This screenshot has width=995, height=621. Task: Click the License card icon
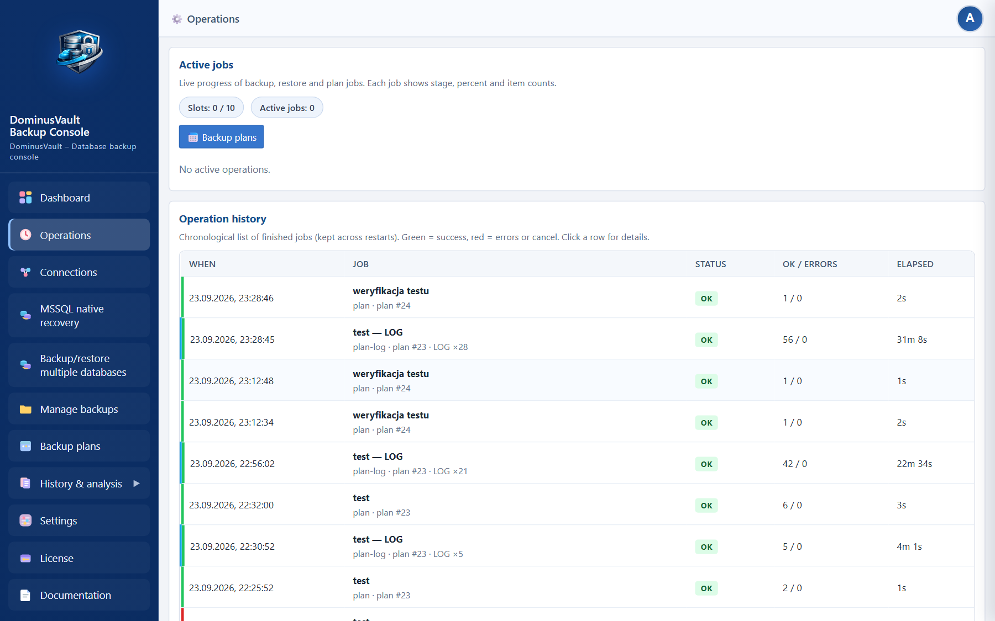pyautogui.click(x=25, y=558)
